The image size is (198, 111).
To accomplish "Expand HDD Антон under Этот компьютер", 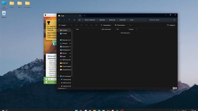I will click(59, 83).
